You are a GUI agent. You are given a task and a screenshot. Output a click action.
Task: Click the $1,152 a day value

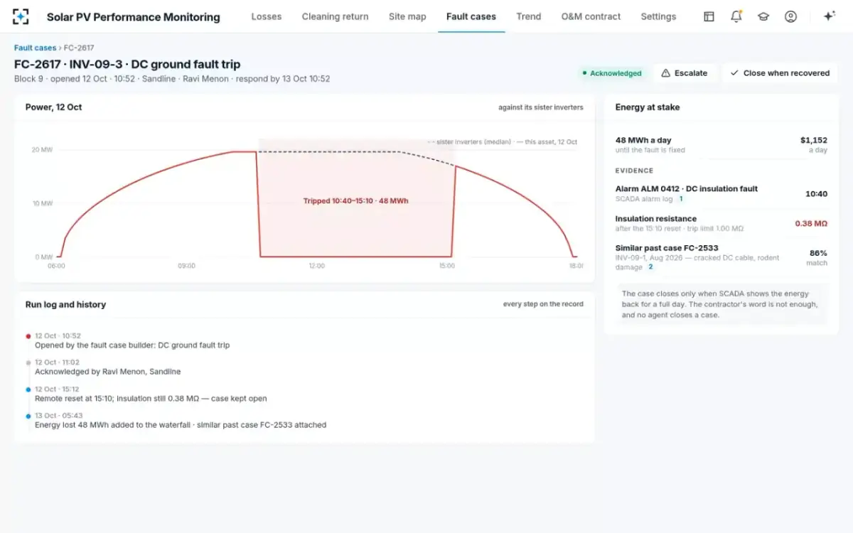click(814, 141)
